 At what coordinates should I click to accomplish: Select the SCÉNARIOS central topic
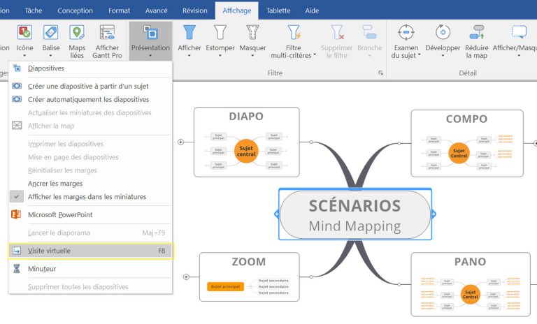(355, 215)
